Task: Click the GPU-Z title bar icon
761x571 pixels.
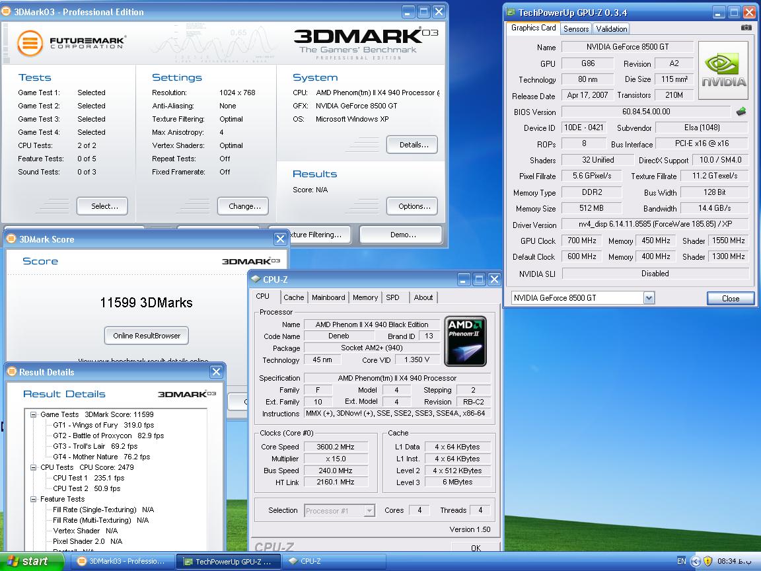Action: 511,13
